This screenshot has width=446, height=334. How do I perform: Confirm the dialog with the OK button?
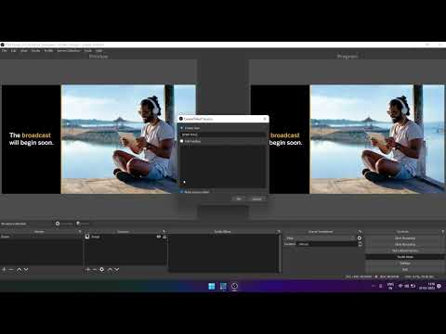pos(239,199)
